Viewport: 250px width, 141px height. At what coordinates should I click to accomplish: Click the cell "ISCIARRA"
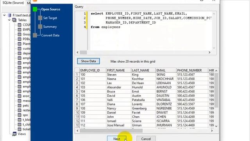point(166,121)
